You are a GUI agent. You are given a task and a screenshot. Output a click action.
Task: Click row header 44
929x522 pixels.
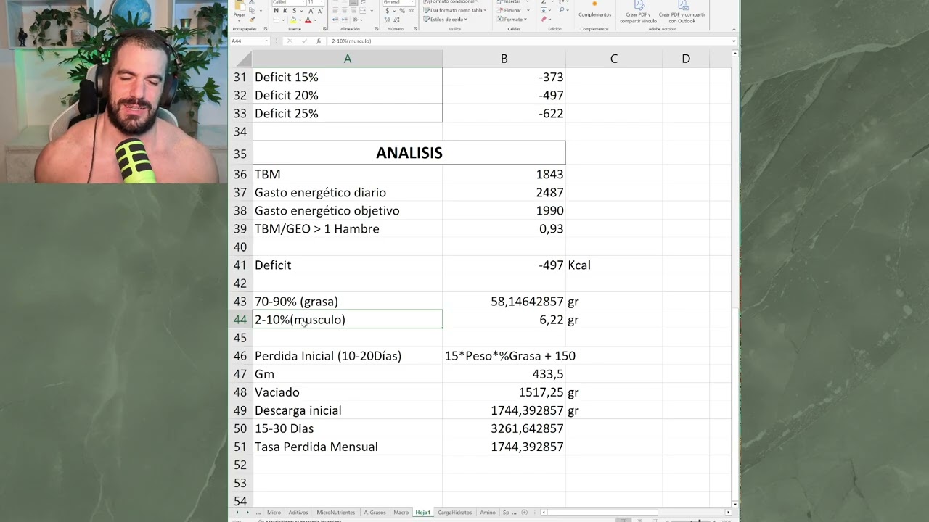click(x=240, y=320)
